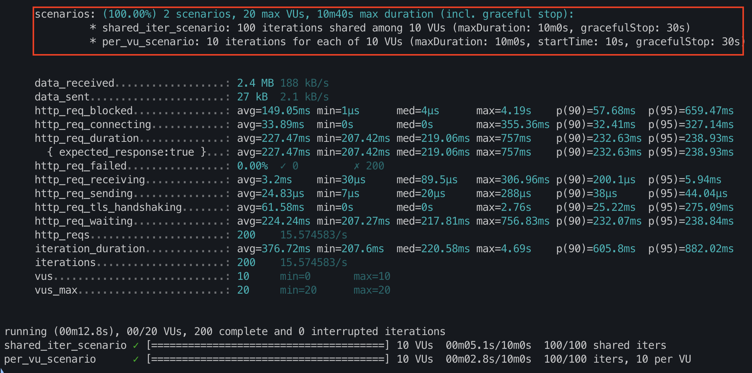This screenshot has height=373, width=752.
Task: Click the max=4.69s value in iteration_duration row
Action: pos(504,249)
